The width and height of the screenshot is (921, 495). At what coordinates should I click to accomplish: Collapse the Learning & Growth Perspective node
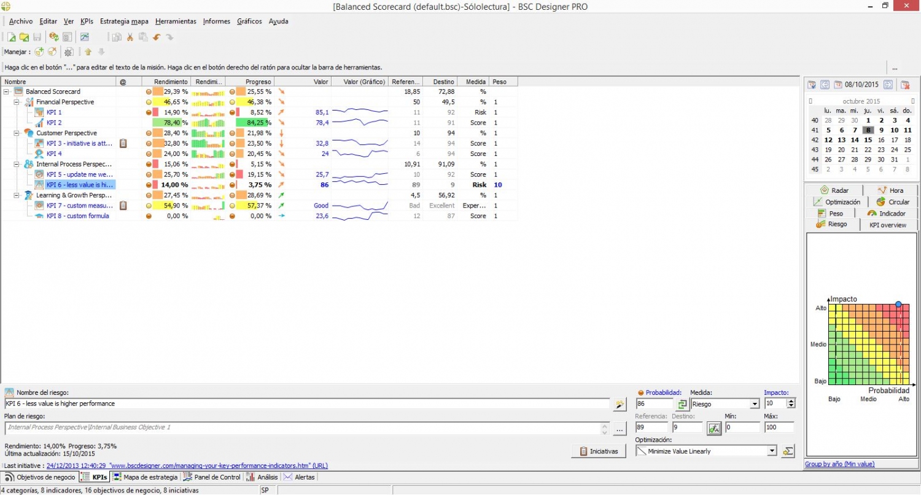coord(17,195)
